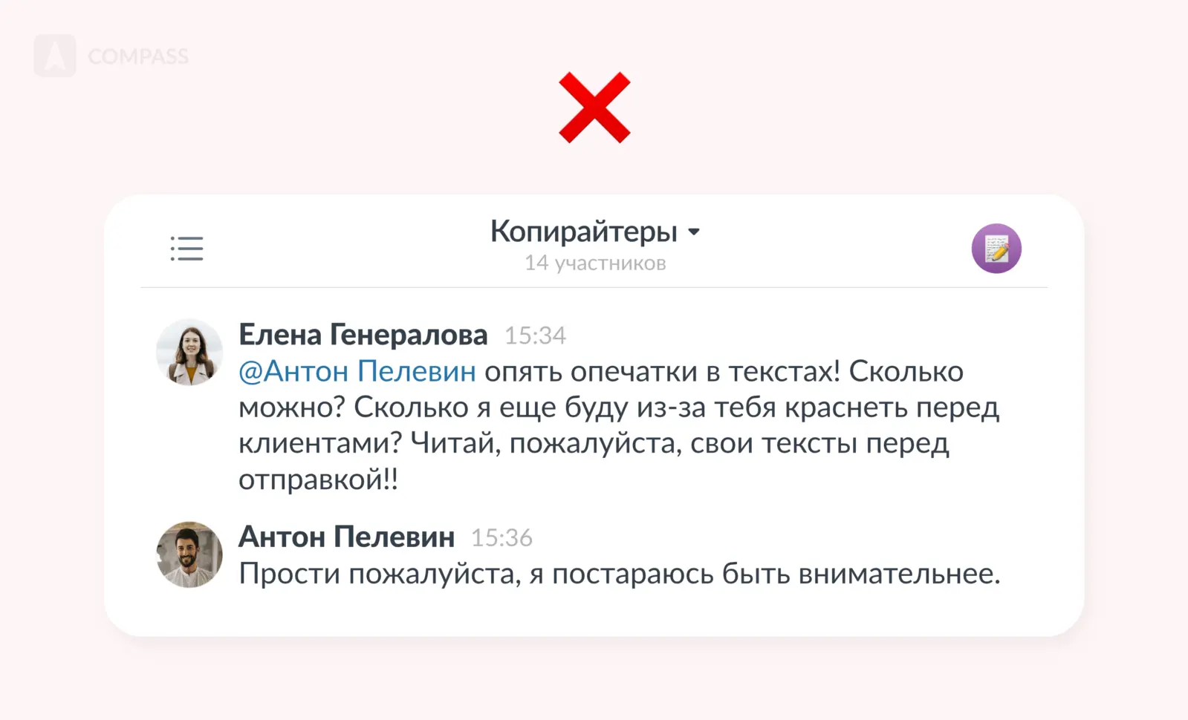Screen dimensions: 1188x720
Task: Click the Compass logo icon
Action: pyautogui.click(x=55, y=56)
